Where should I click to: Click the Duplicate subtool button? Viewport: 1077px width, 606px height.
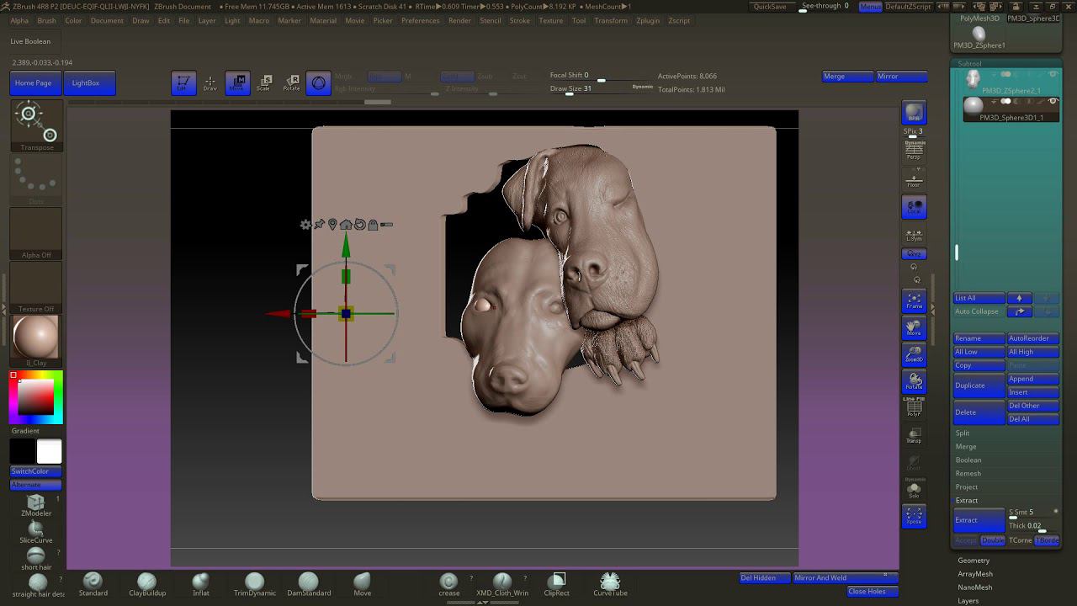coord(978,385)
